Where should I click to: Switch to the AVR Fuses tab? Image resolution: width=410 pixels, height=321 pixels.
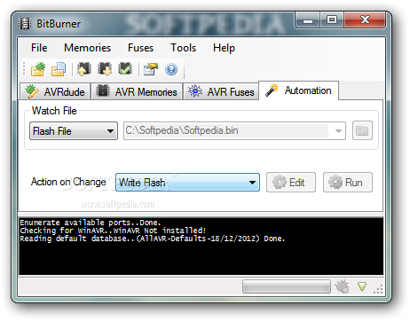221,91
